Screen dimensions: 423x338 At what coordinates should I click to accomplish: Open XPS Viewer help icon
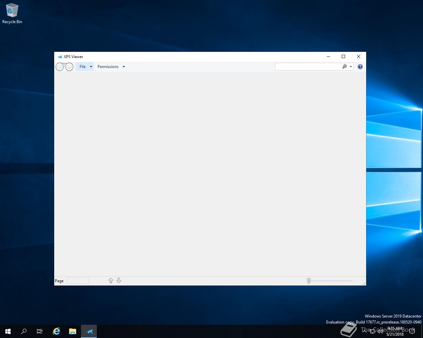(360, 67)
